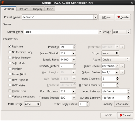
Task: Open the Input Device selector arrow button
Action: pos(122,66)
